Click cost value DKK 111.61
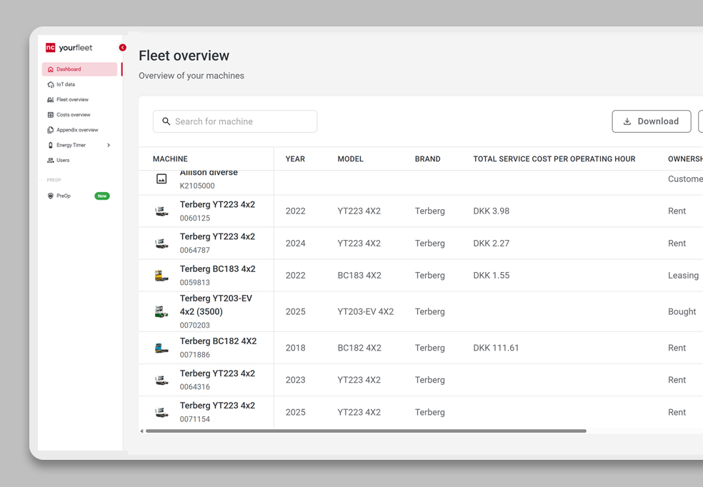703x487 pixels. coord(496,348)
